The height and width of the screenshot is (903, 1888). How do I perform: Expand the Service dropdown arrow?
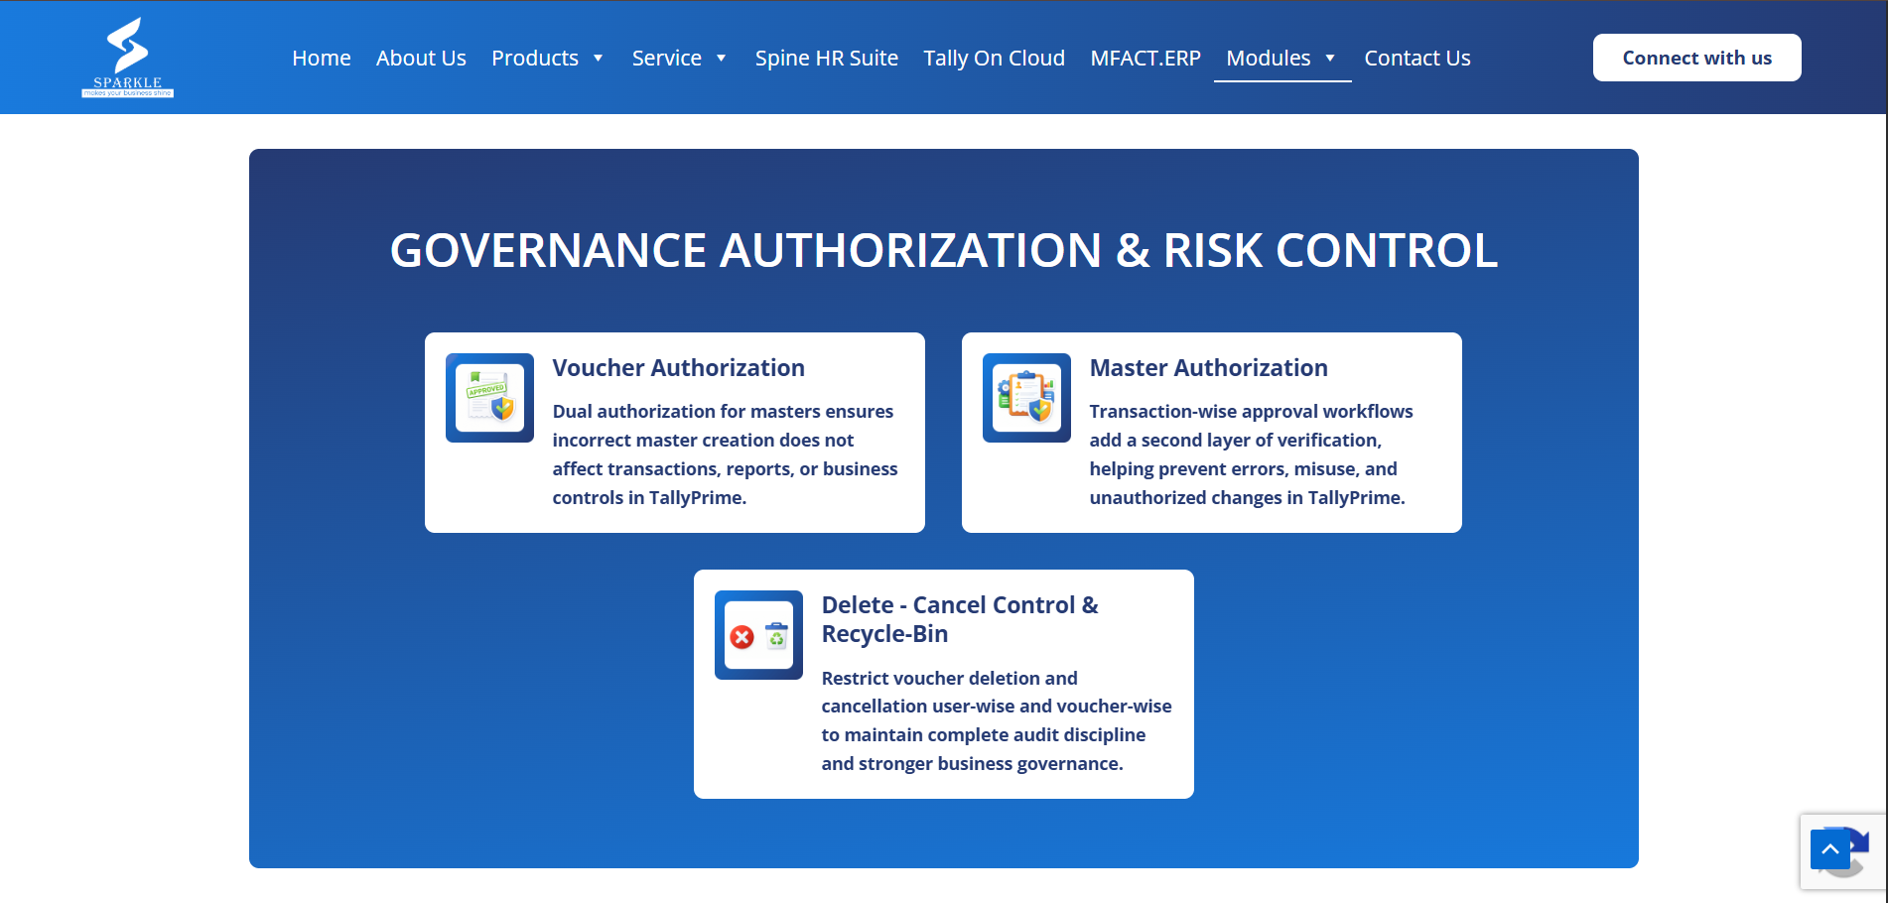[722, 59]
